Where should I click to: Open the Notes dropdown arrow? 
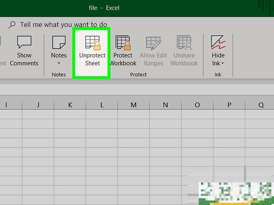click(x=59, y=63)
